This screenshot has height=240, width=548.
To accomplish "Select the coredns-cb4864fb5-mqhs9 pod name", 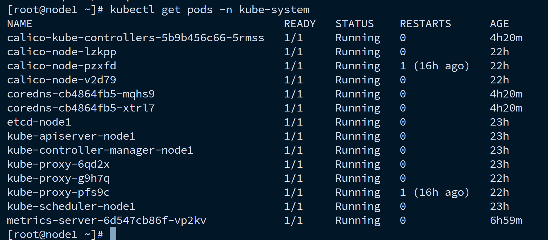I will (x=81, y=94).
